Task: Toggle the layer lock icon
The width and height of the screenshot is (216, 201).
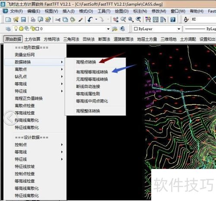Action: [32, 29]
